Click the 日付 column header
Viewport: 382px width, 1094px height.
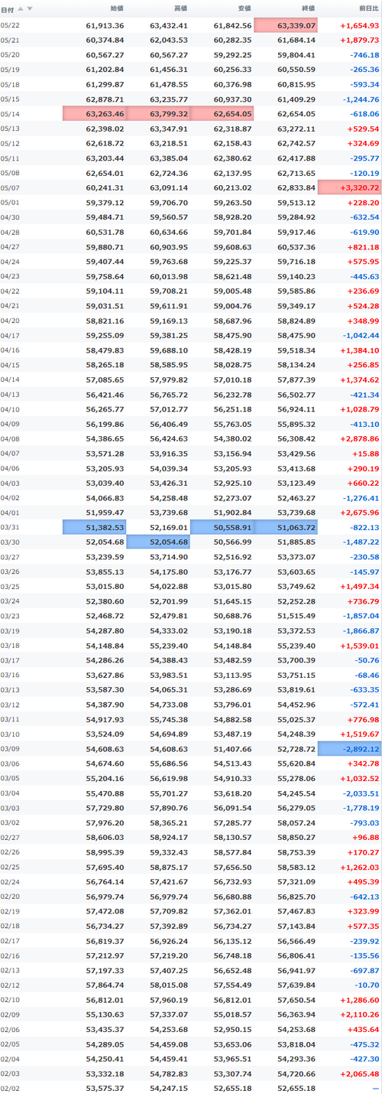tap(7, 9)
